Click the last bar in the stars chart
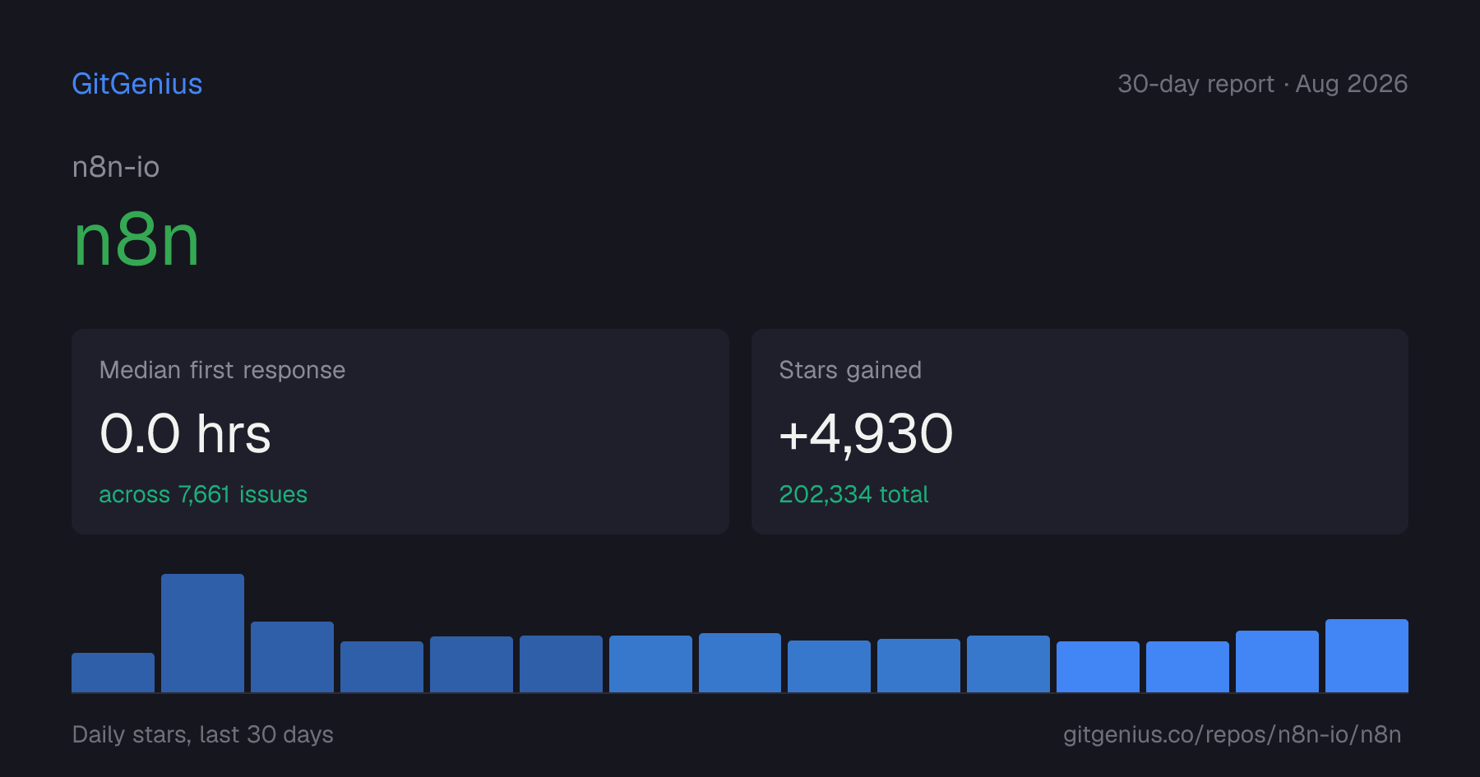 1367,655
